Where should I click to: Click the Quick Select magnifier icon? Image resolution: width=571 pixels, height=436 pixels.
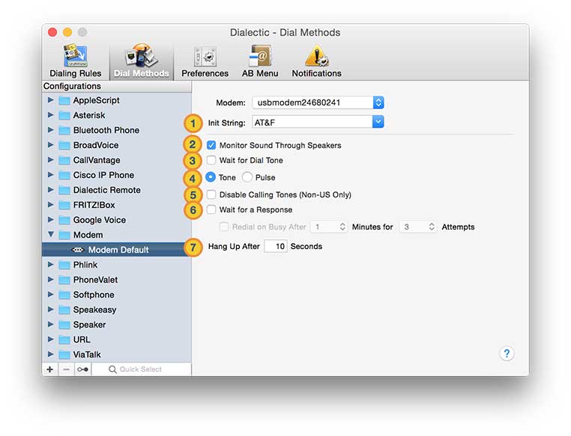112,369
